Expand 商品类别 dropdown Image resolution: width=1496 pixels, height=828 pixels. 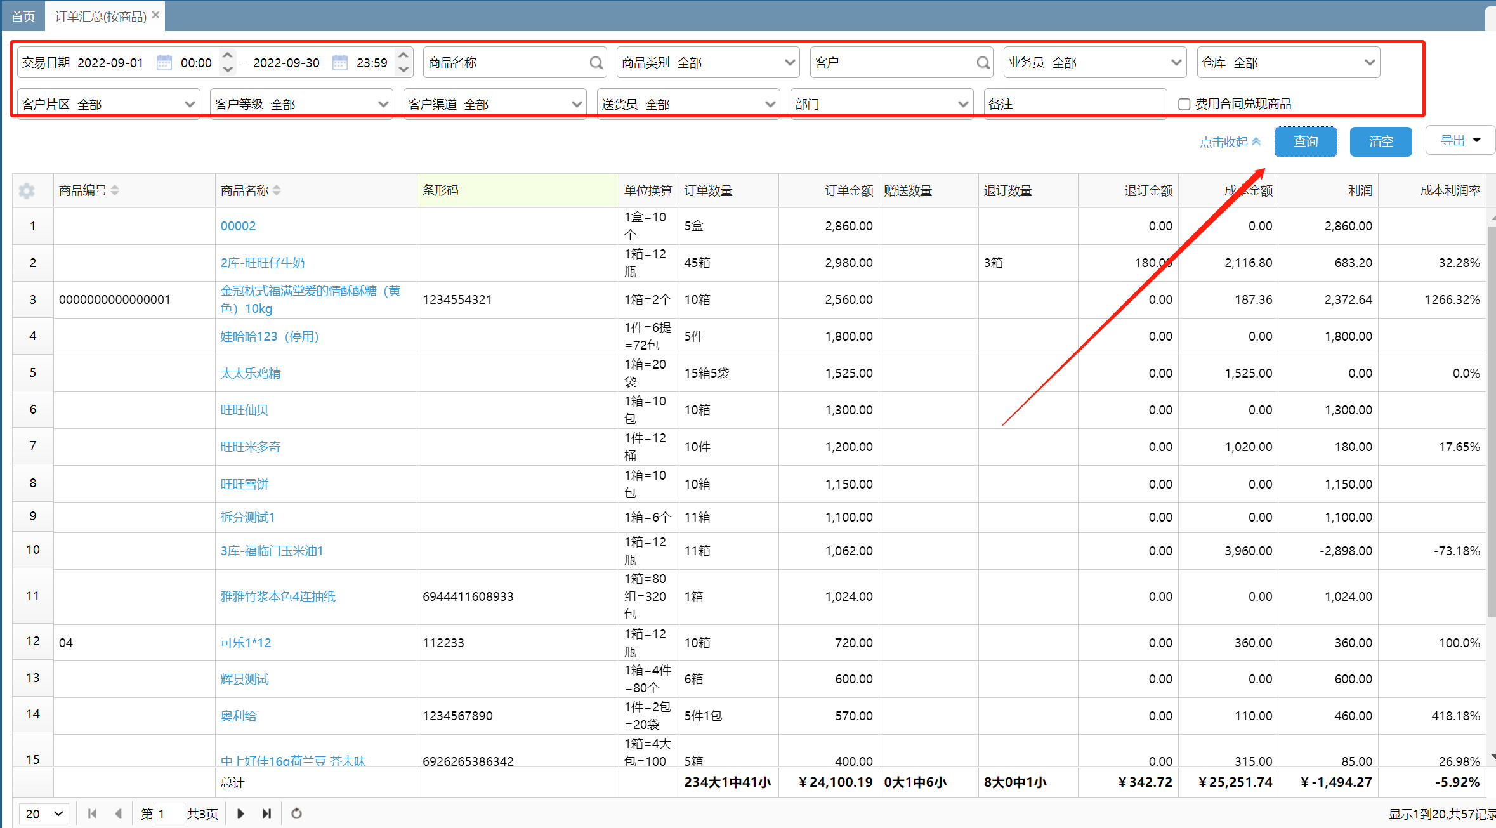pos(790,62)
